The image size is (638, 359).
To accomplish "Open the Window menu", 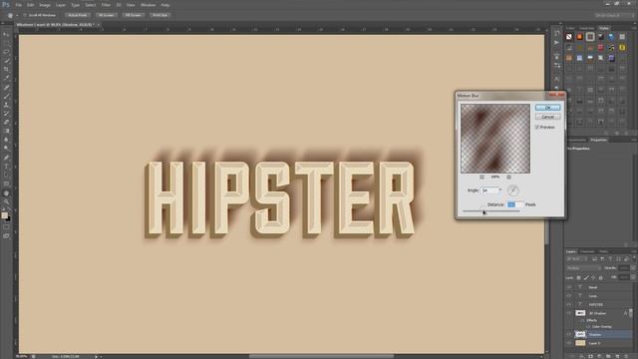I will point(148,5).
